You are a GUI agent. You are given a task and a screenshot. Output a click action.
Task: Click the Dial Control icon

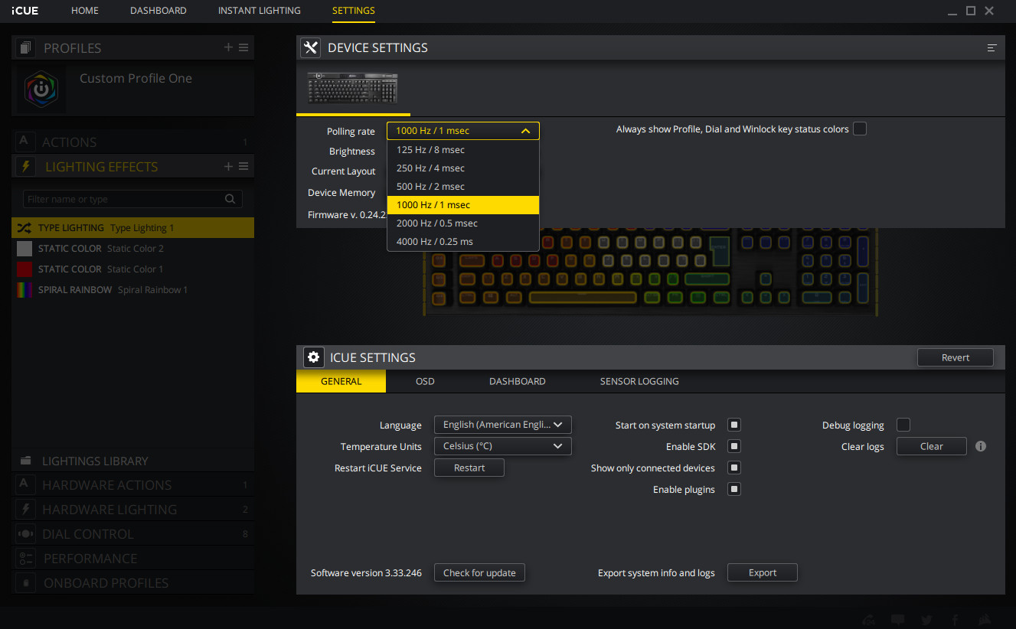[26, 533]
